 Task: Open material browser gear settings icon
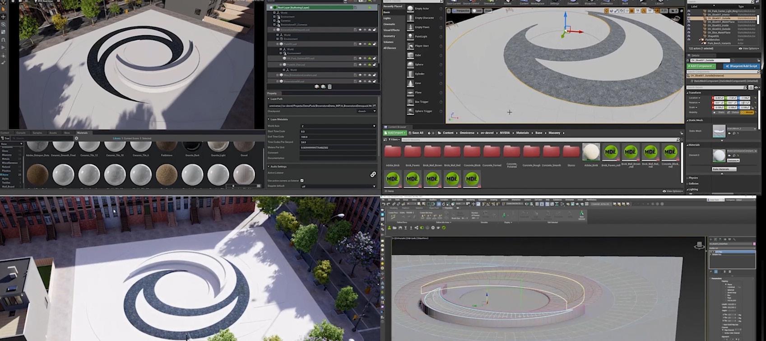tap(76, 138)
